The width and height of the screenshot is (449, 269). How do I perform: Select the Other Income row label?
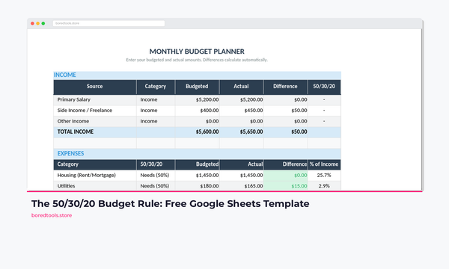73,121
